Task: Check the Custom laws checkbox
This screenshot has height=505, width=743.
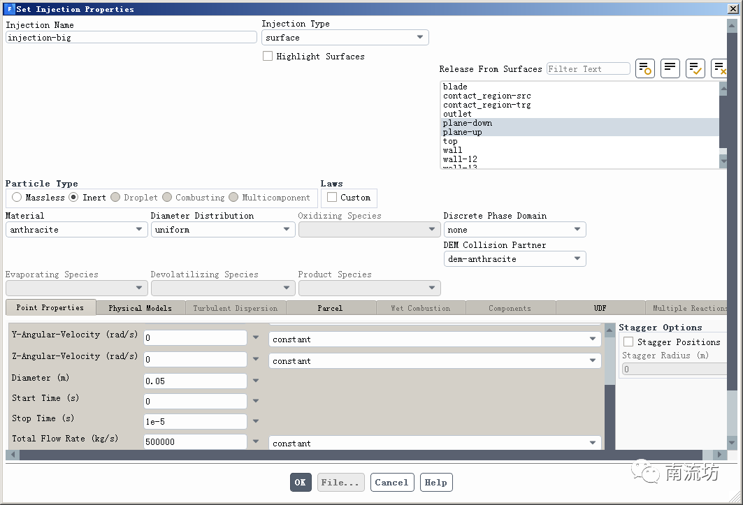Action: coord(332,198)
